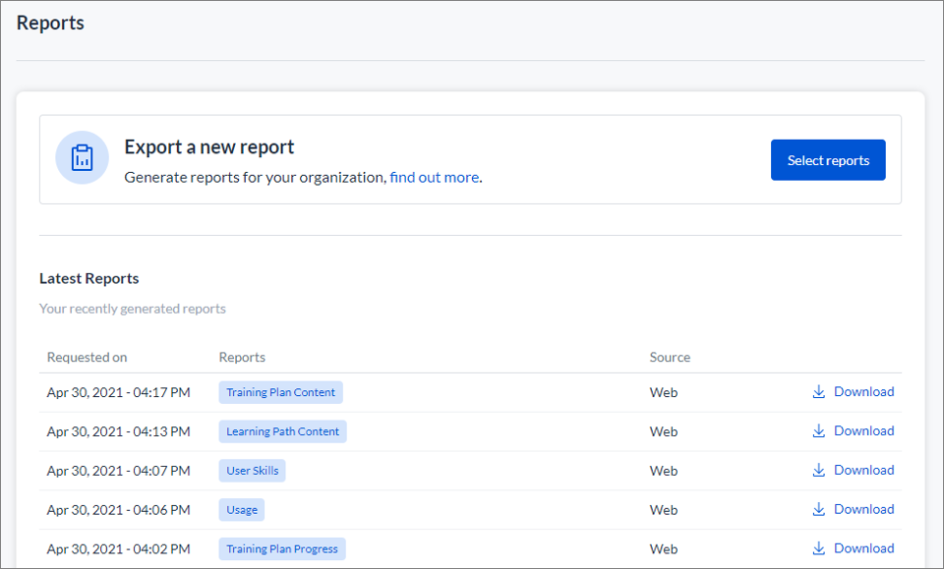Select the User Skills tag
Viewport: 944px width, 569px height.
(x=253, y=471)
